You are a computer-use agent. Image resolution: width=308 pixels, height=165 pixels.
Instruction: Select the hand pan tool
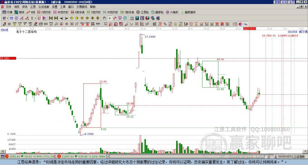tap(104, 18)
